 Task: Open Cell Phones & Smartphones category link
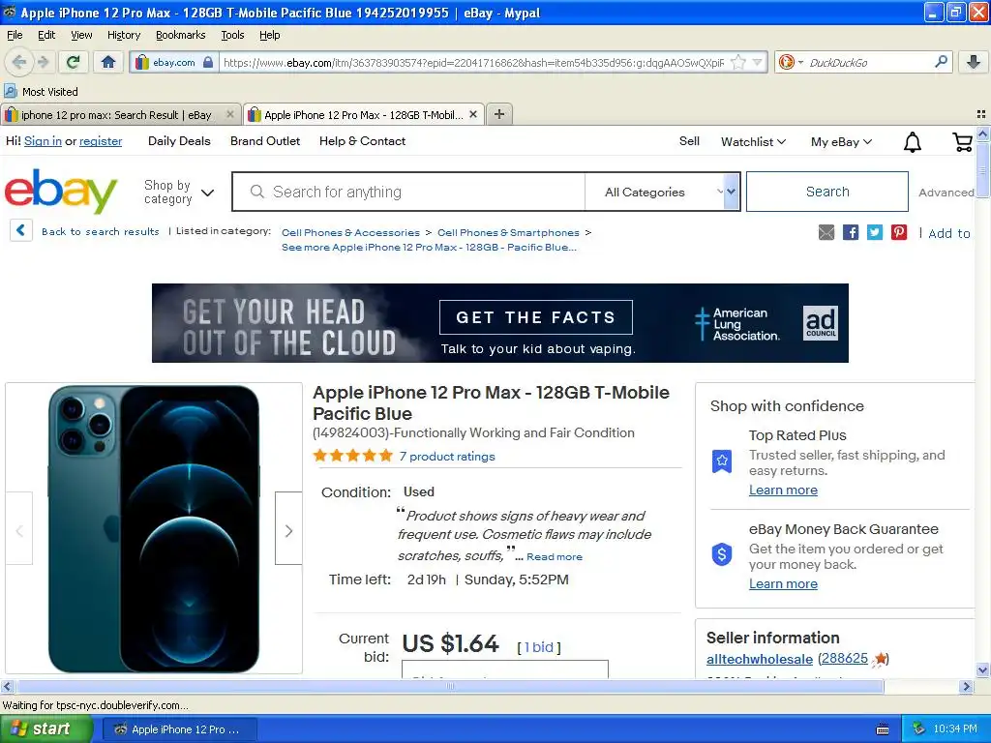tap(508, 232)
